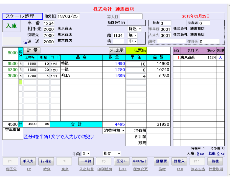Click the 行消去 button

click(x=46, y=161)
